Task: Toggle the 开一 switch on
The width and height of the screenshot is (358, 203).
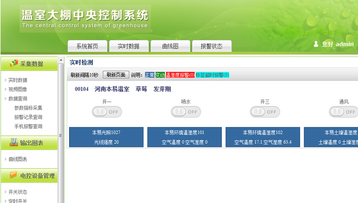Action: tap(107, 112)
